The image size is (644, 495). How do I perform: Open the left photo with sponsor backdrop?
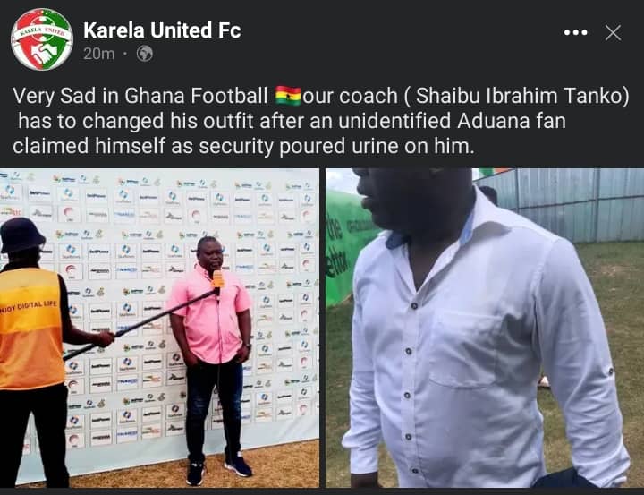tap(159, 328)
